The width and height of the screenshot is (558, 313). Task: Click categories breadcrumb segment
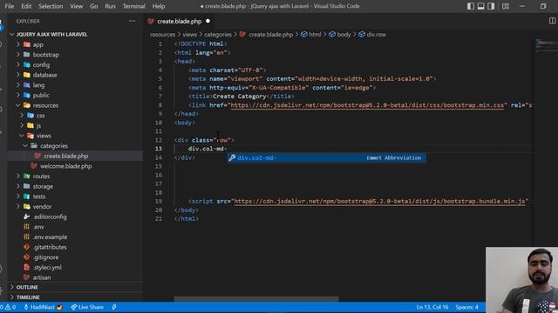coord(218,35)
